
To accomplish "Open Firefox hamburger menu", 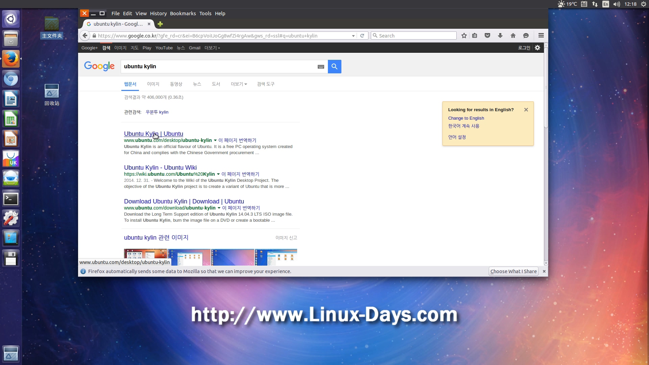I will pos(541,35).
